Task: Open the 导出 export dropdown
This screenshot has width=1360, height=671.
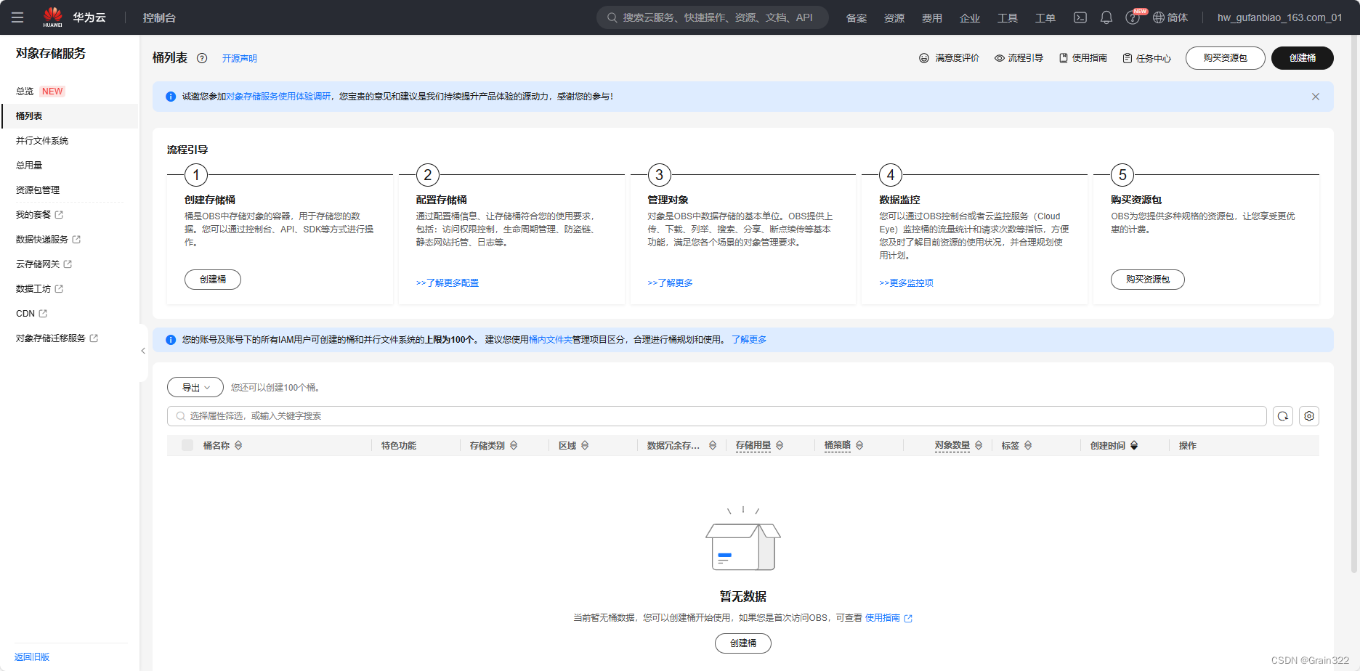Action: point(195,387)
